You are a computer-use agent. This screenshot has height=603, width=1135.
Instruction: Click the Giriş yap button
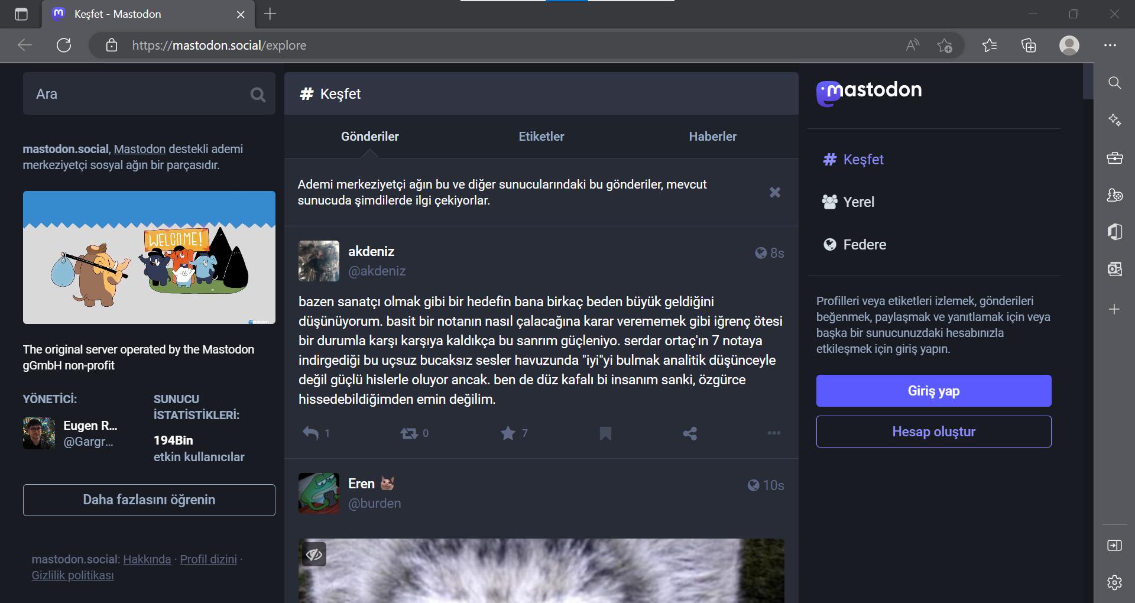pos(934,391)
